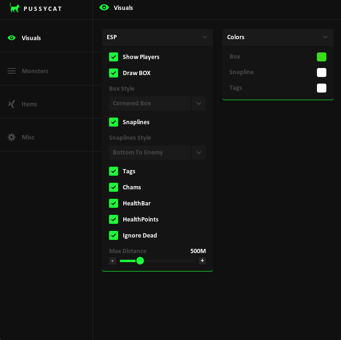
Task: Click the Max Distance slider handle
Action: coord(140,261)
